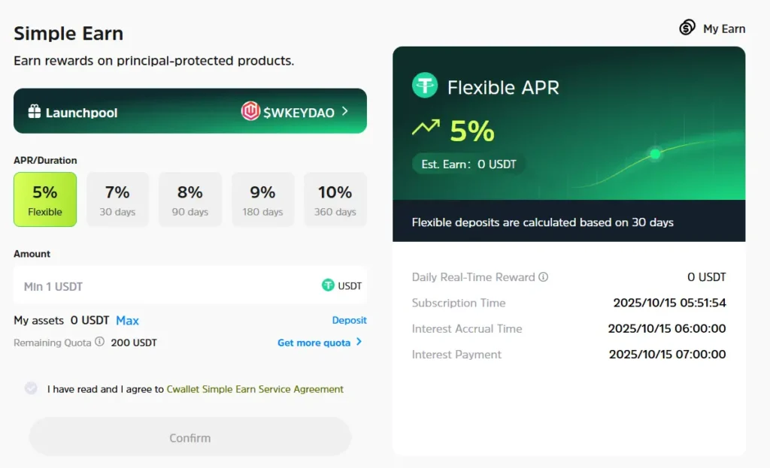
Task: Choose the 8% 90 days option
Action: pyautogui.click(x=189, y=199)
